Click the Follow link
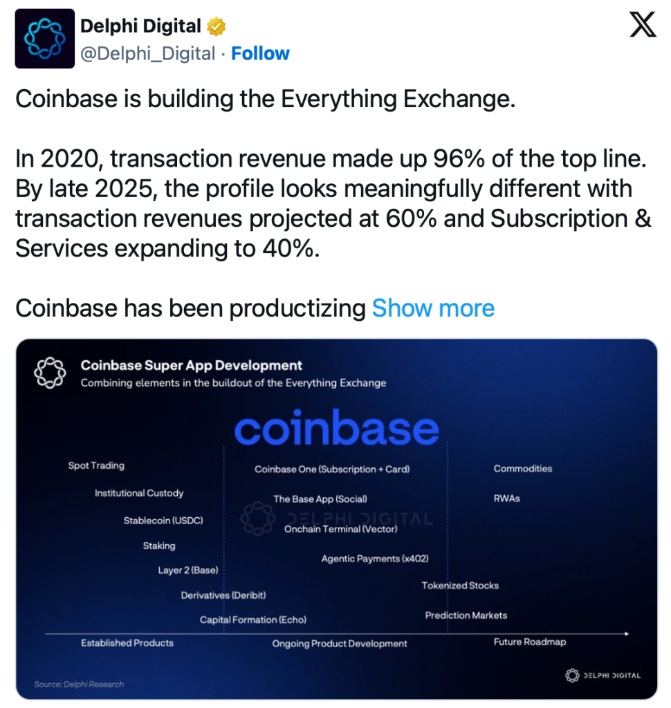The width and height of the screenshot is (671, 708). (260, 53)
